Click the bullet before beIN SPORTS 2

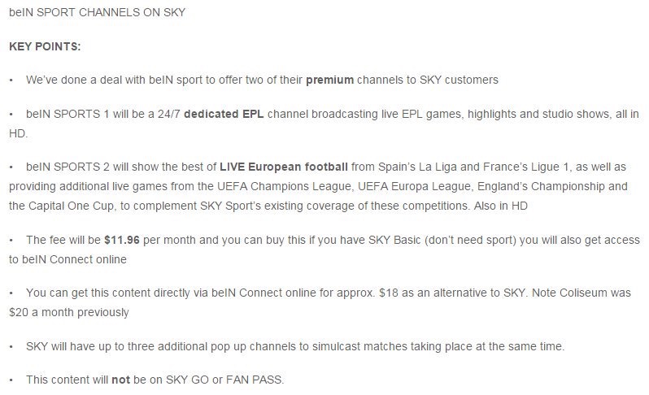pos(11,167)
